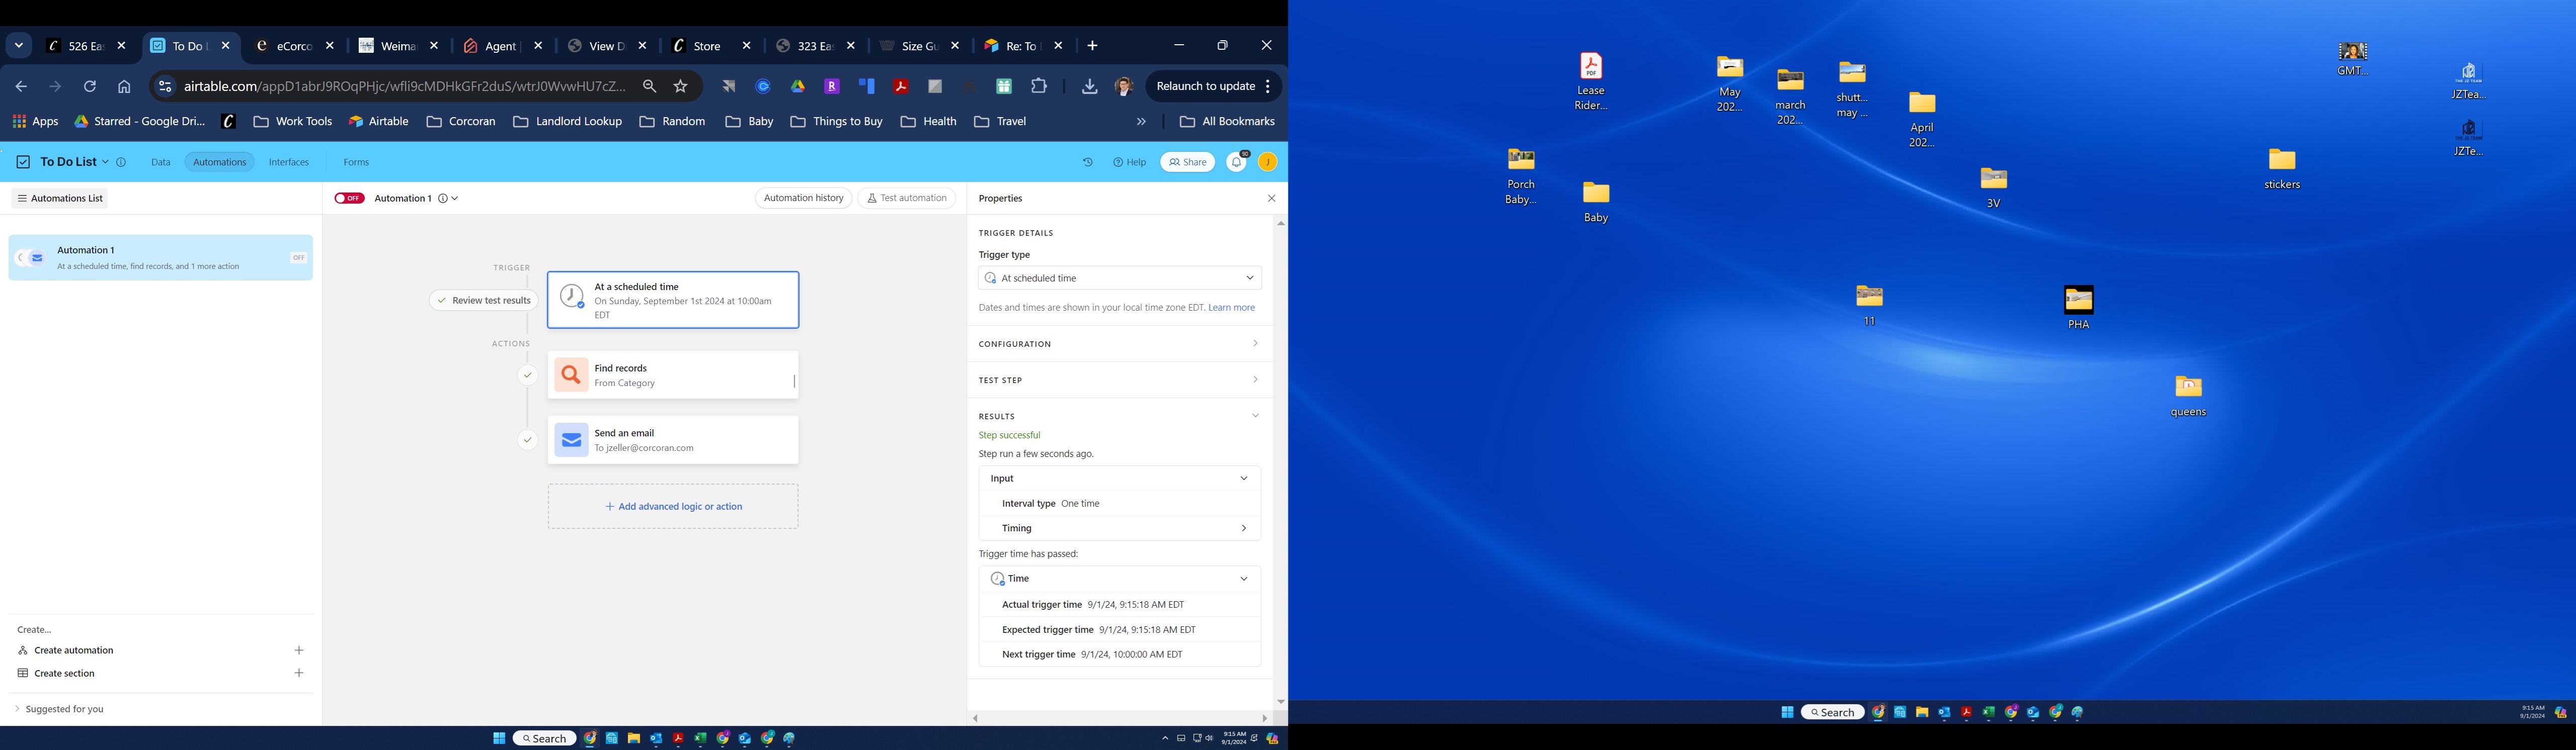Collapse the Time results group
This screenshot has width=2576, height=750.
(1119, 578)
